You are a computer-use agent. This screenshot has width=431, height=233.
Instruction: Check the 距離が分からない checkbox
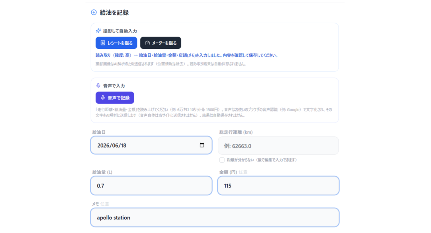[222, 160]
